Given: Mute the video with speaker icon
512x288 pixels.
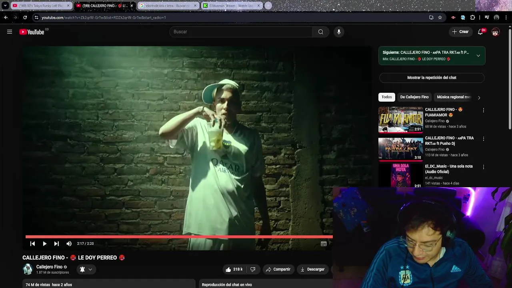Looking at the screenshot, I should tap(69, 244).
